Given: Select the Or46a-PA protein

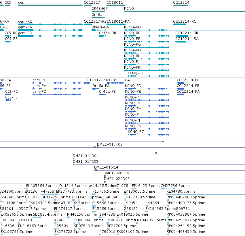Looking at the screenshot, I should pos(101,86).
